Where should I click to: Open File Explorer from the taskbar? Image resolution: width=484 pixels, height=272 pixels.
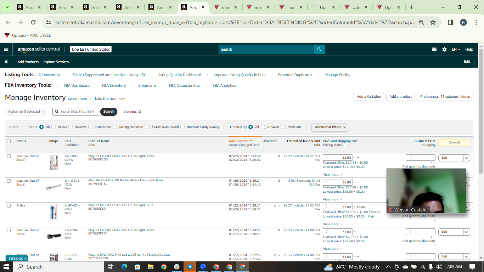click(x=150, y=267)
